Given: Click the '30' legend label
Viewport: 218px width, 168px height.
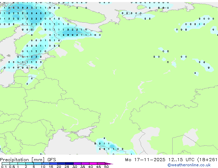Looking at the screenshot, I should point(75,167).
